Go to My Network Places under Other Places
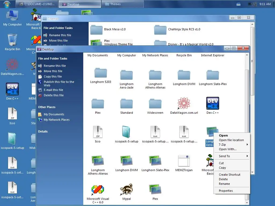275x206 pixels. pos(56,120)
